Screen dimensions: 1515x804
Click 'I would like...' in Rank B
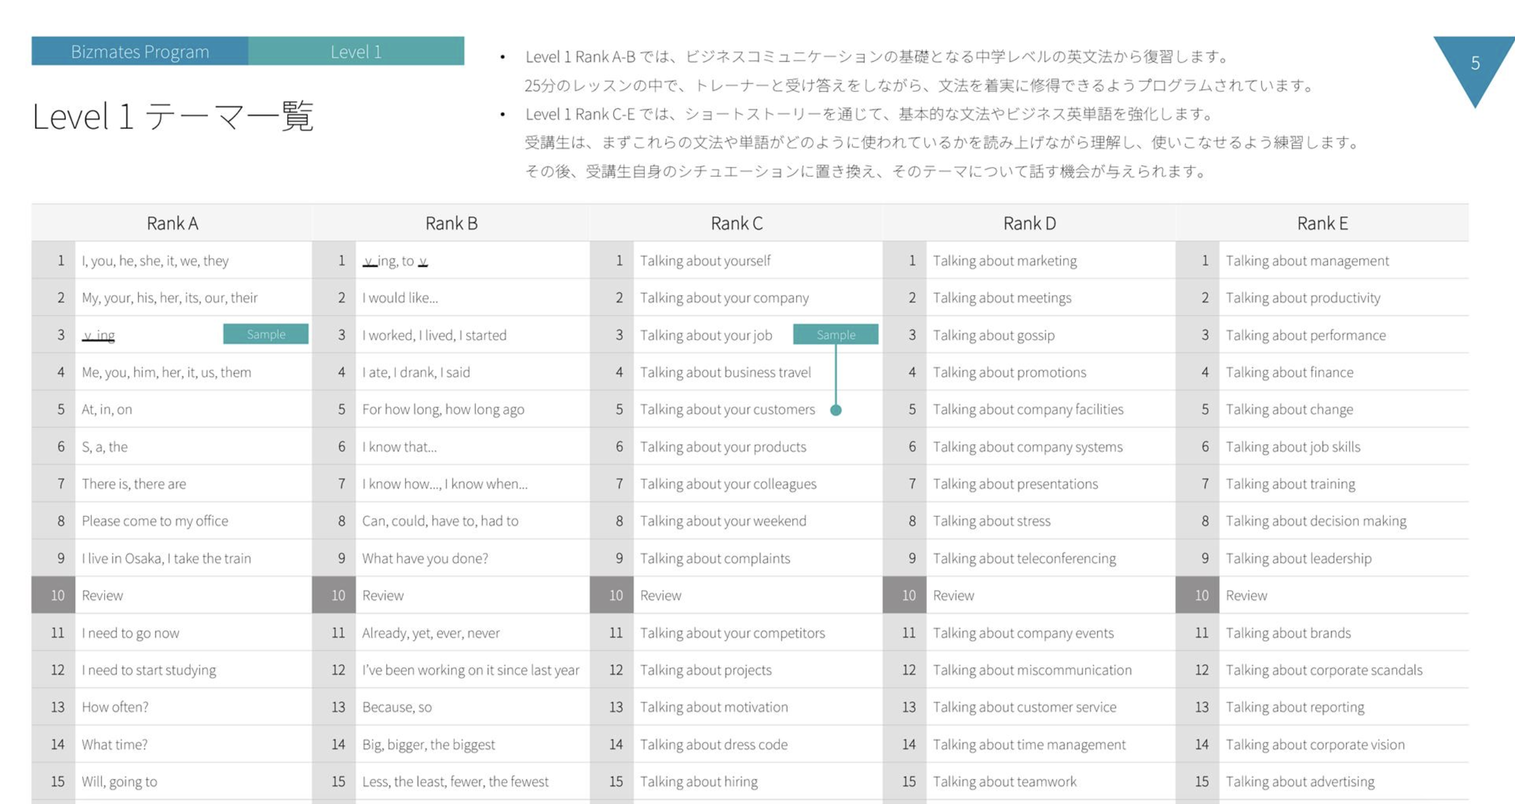coord(400,297)
